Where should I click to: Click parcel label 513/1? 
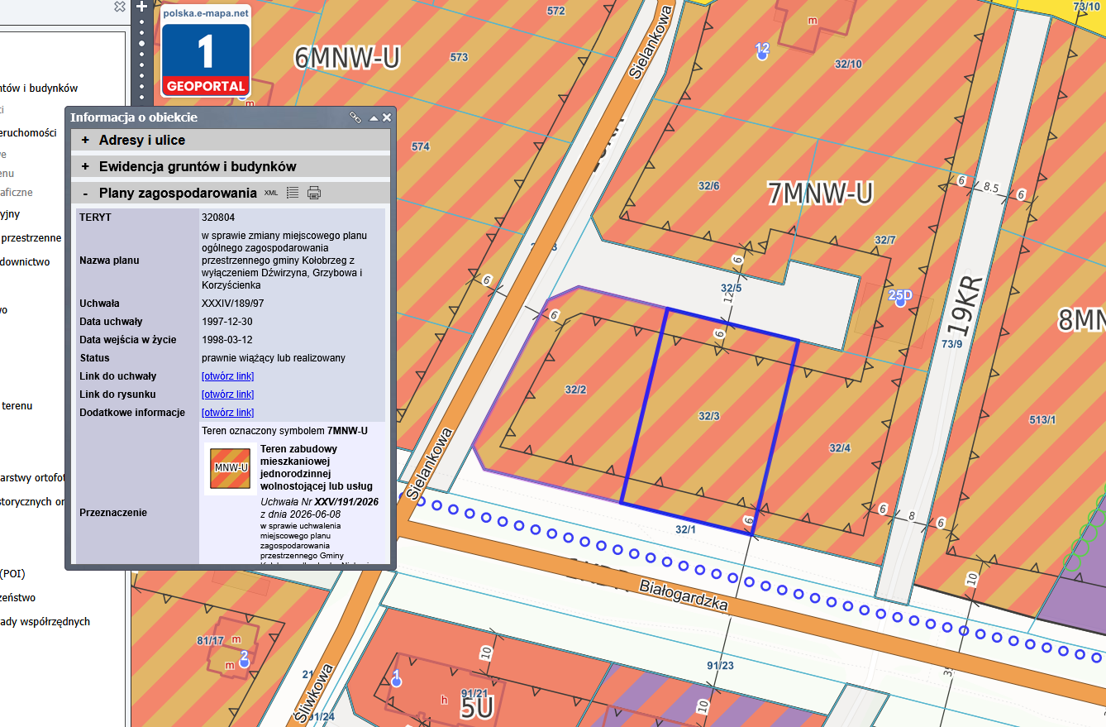pyautogui.click(x=1042, y=420)
